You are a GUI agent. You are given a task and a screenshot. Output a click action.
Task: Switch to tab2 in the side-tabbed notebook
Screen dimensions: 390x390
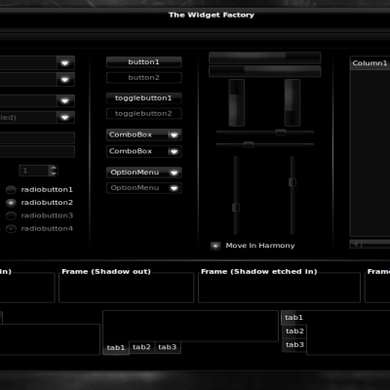(294, 331)
